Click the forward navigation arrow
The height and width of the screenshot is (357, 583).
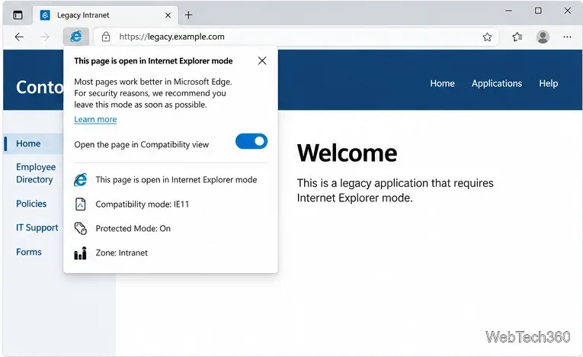45,37
